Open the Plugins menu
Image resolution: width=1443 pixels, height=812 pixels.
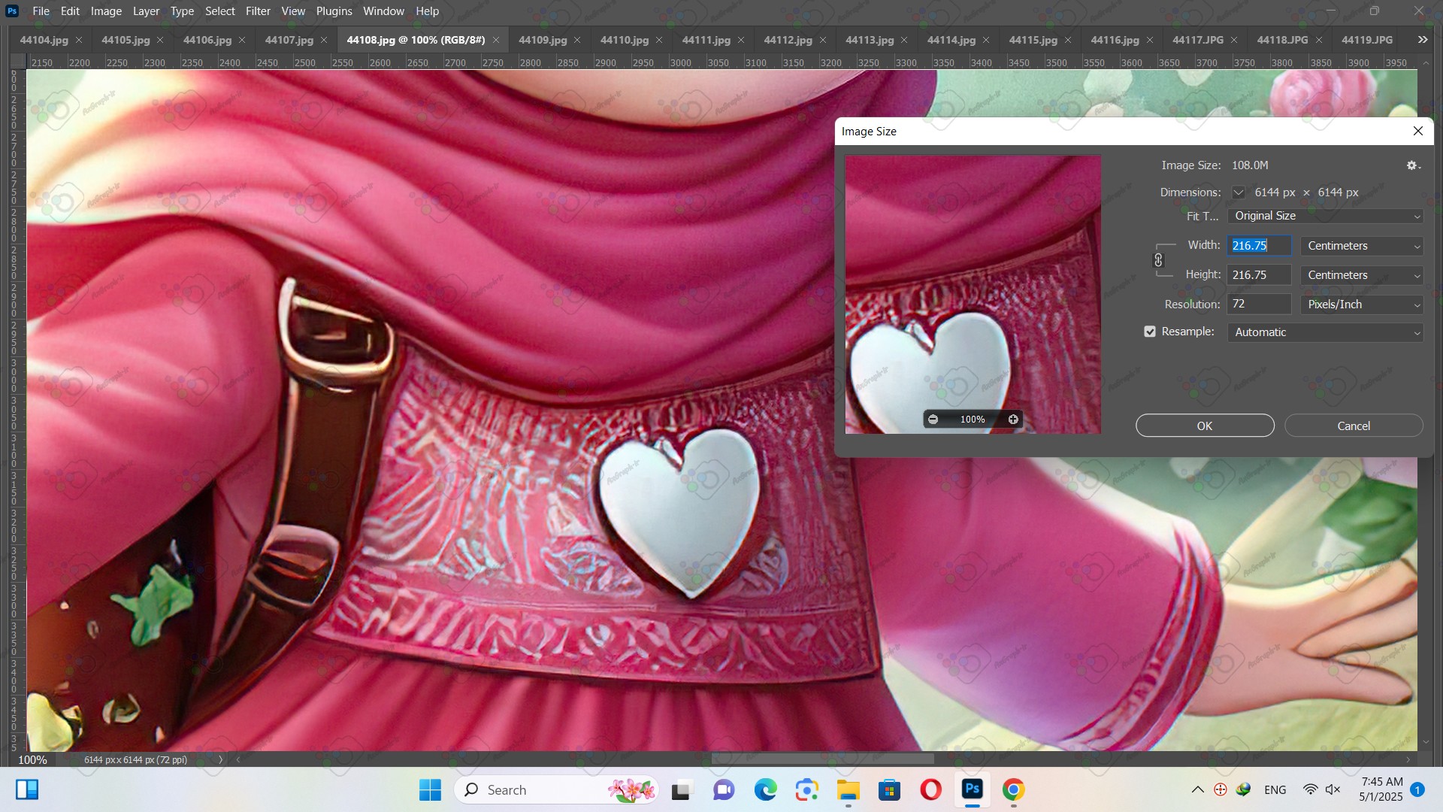pos(334,11)
